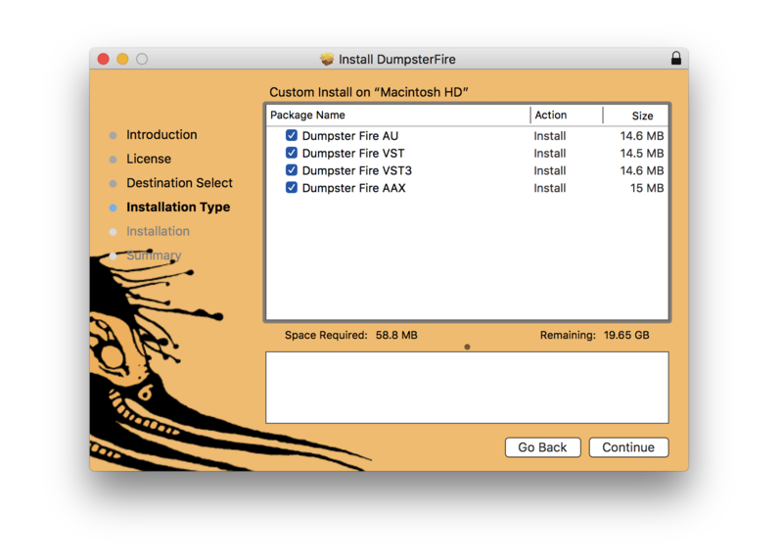Click the Install action for Dumpster Fire AU
This screenshot has width=783, height=556.
(x=550, y=136)
